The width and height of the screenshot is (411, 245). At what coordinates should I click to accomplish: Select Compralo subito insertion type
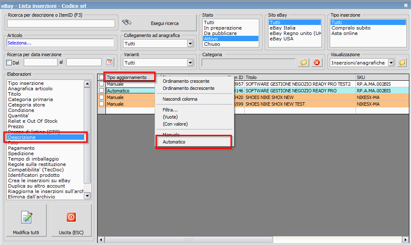coord(368,28)
